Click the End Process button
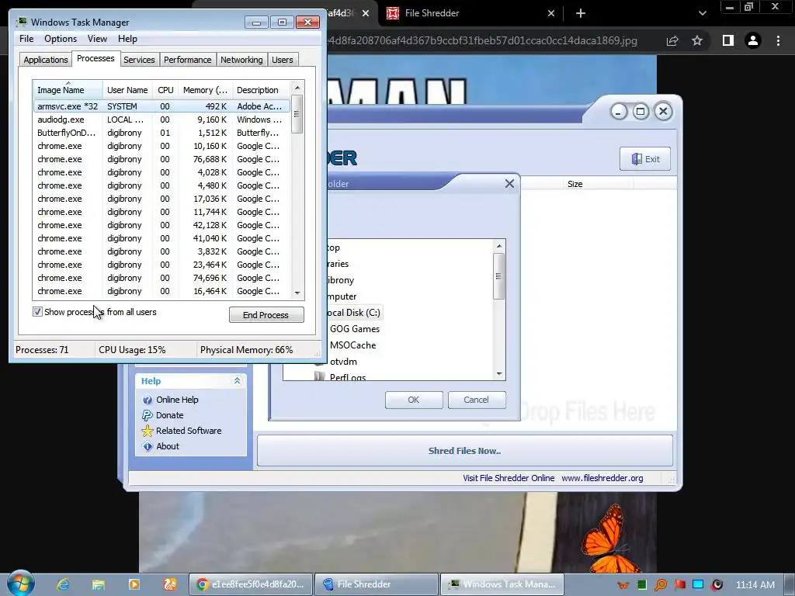This screenshot has width=795, height=596. (x=266, y=315)
